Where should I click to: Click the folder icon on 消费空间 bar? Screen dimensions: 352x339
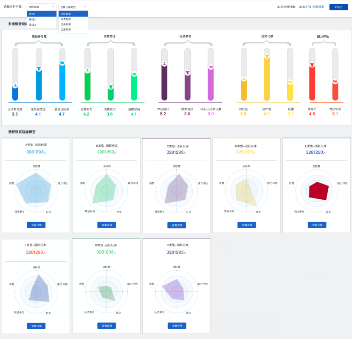pyautogui.click(x=134, y=74)
